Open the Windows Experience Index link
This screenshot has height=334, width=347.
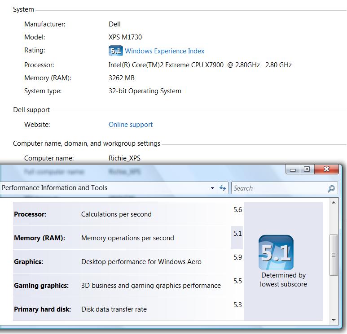click(x=164, y=51)
